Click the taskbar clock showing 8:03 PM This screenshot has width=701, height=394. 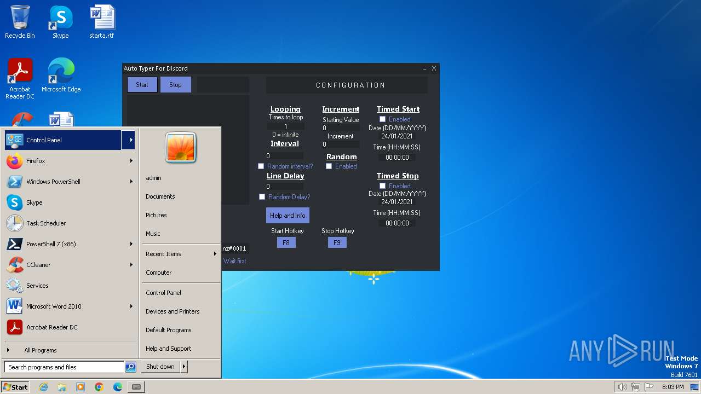click(673, 387)
